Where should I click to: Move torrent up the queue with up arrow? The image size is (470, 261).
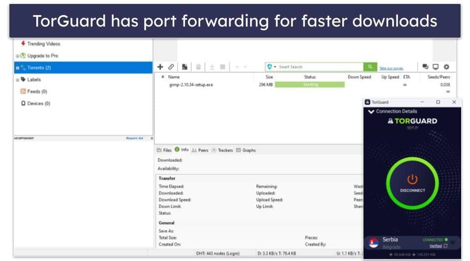coord(237,67)
